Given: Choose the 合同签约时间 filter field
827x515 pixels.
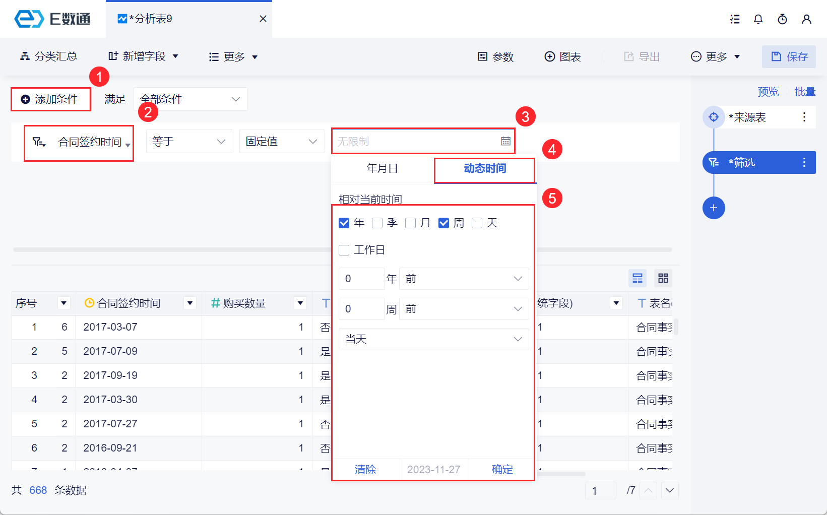Looking at the screenshot, I should [x=79, y=142].
